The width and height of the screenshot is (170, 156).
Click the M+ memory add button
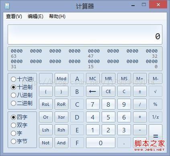coord(140,79)
